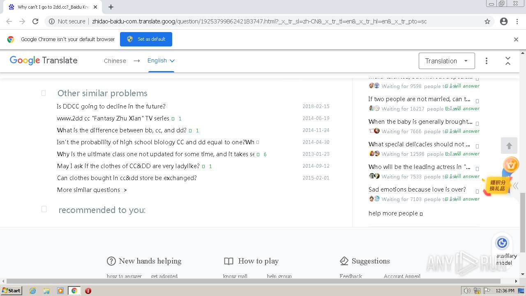
Task: Open file explorer folder from taskbar
Action: tap(46, 291)
